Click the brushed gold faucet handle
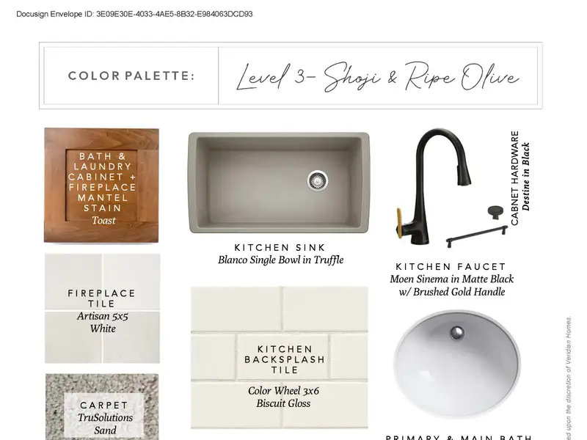This screenshot has width=587, height=440. point(400,221)
